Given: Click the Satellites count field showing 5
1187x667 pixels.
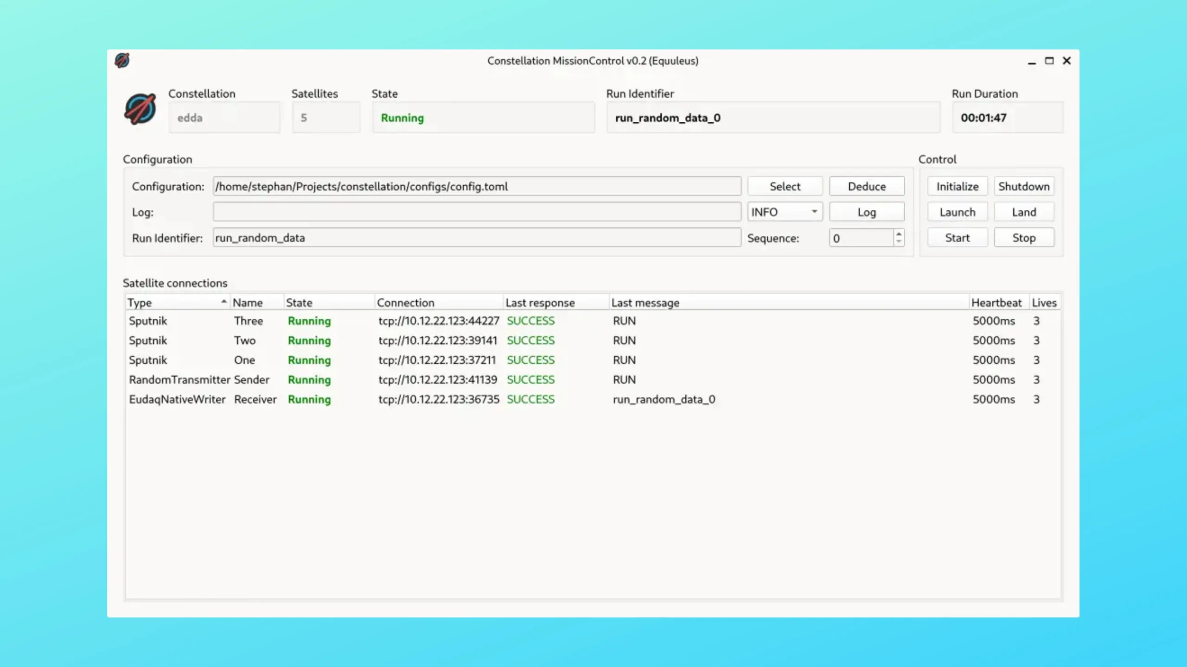Looking at the screenshot, I should click(326, 118).
